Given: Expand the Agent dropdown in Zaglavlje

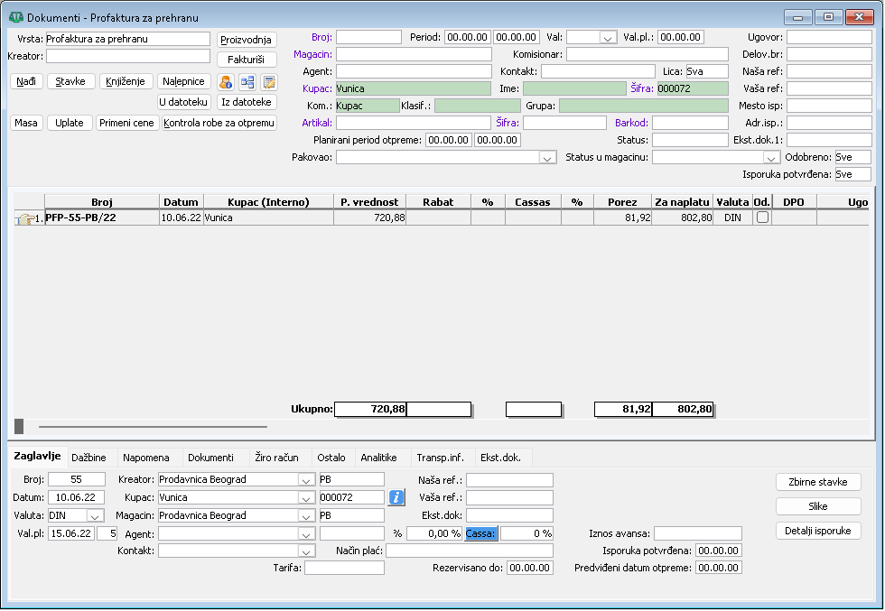Looking at the screenshot, I should (x=306, y=533).
